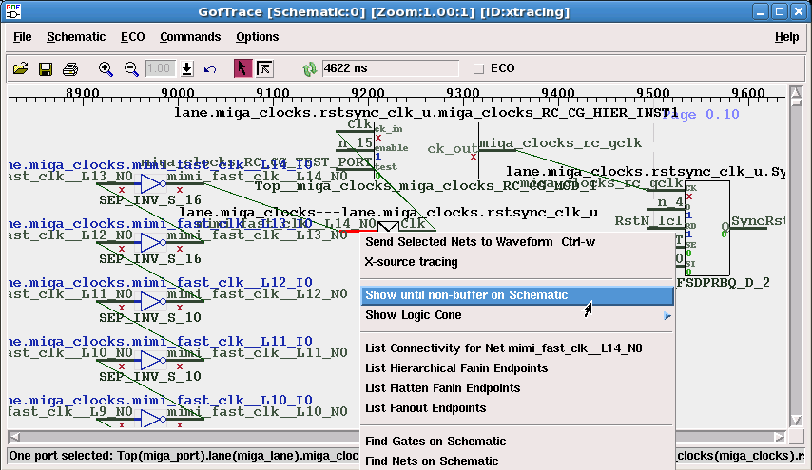Enable the ECO checkbox
The image size is (812, 470).
(x=479, y=68)
